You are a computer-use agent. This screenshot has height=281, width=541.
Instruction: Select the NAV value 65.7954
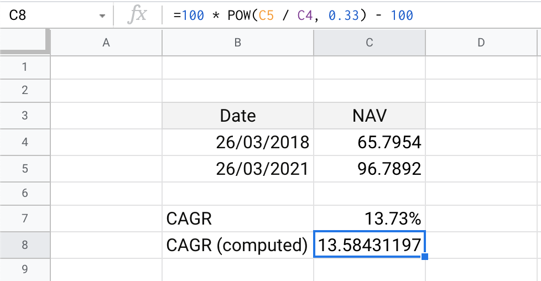pyautogui.click(x=370, y=142)
